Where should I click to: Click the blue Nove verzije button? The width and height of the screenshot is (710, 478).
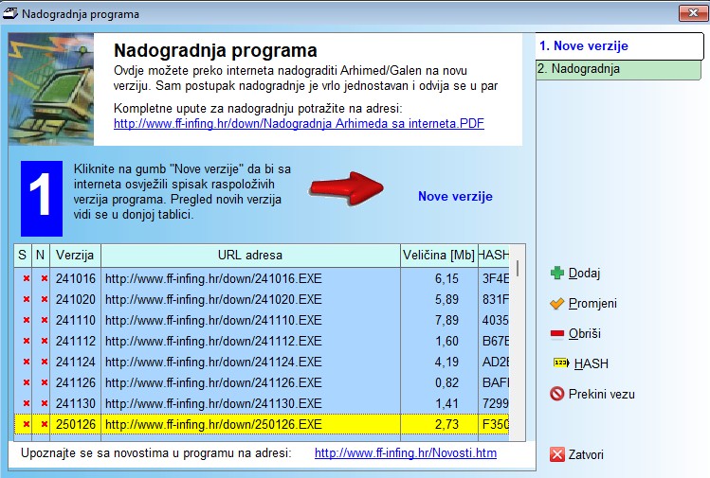pos(455,196)
